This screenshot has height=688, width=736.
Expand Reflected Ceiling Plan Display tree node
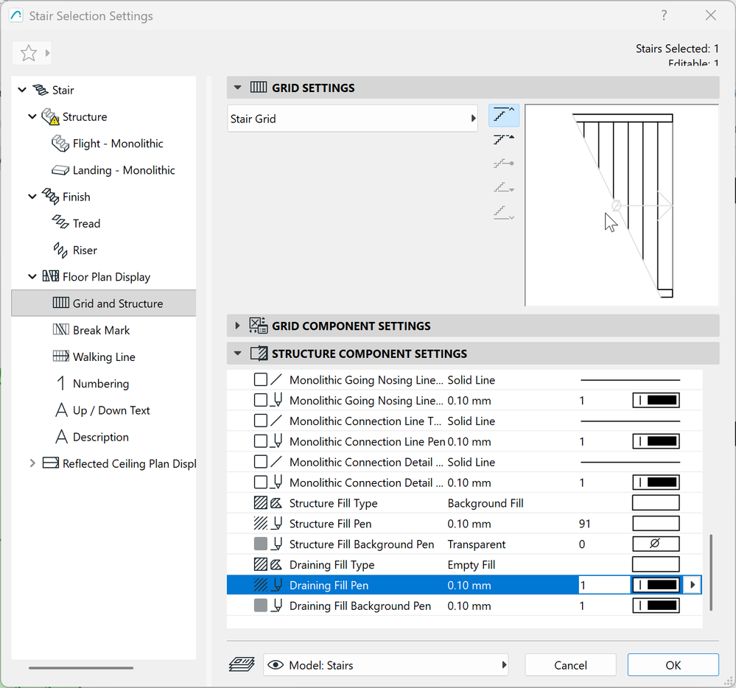[x=32, y=463]
